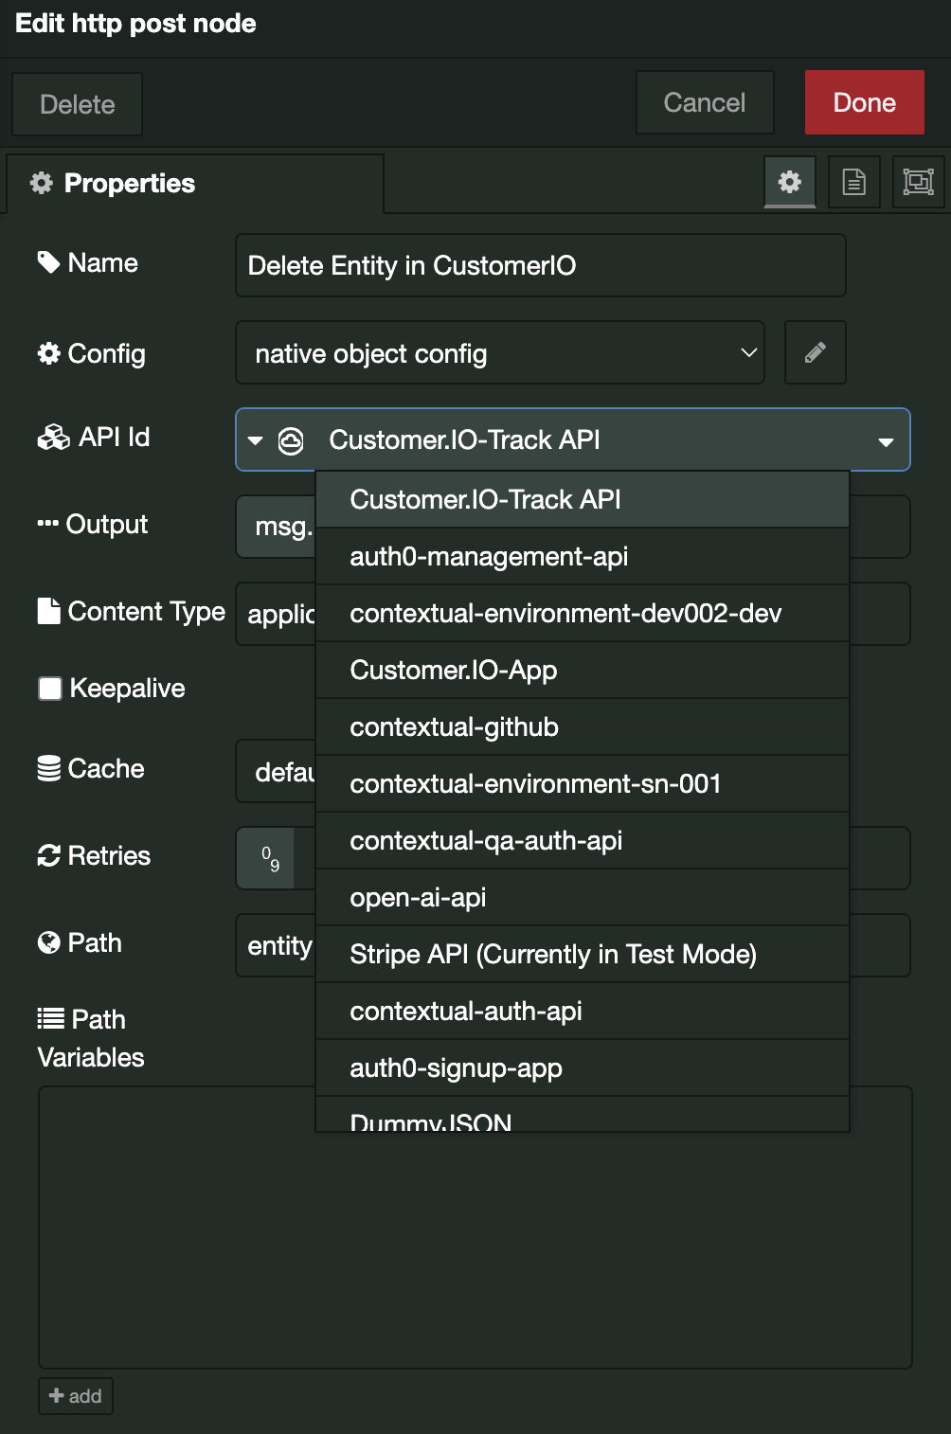Click the API Id type selector arrow
The height and width of the screenshot is (1434, 951).
[x=255, y=440]
